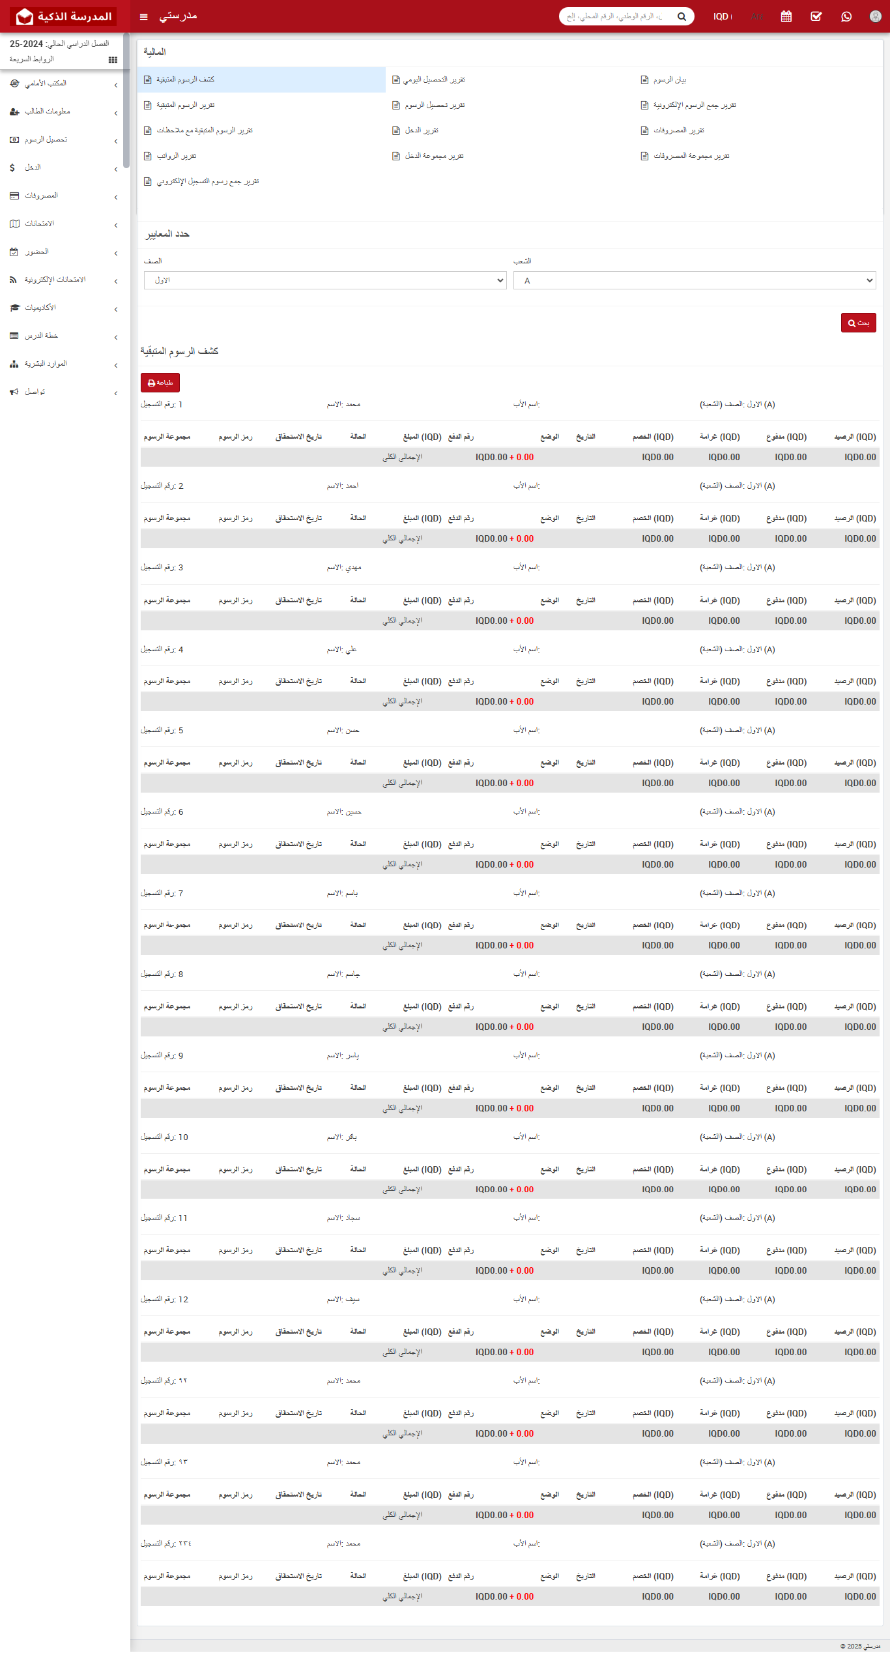This screenshot has height=1655, width=890.
Task: Click the Smart School logo
Action: 65,17
